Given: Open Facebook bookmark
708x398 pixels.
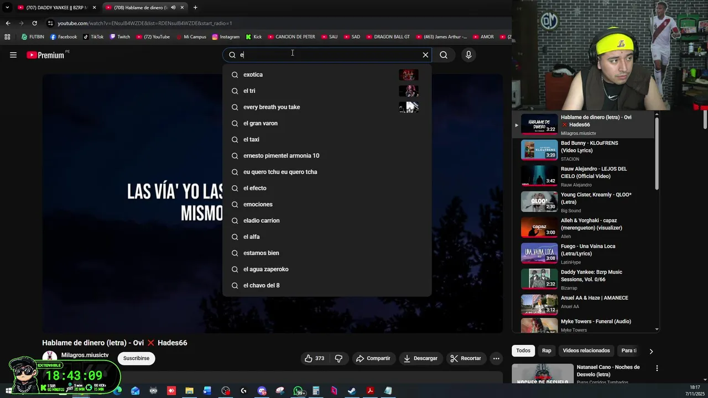Looking at the screenshot, I should pos(64,37).
